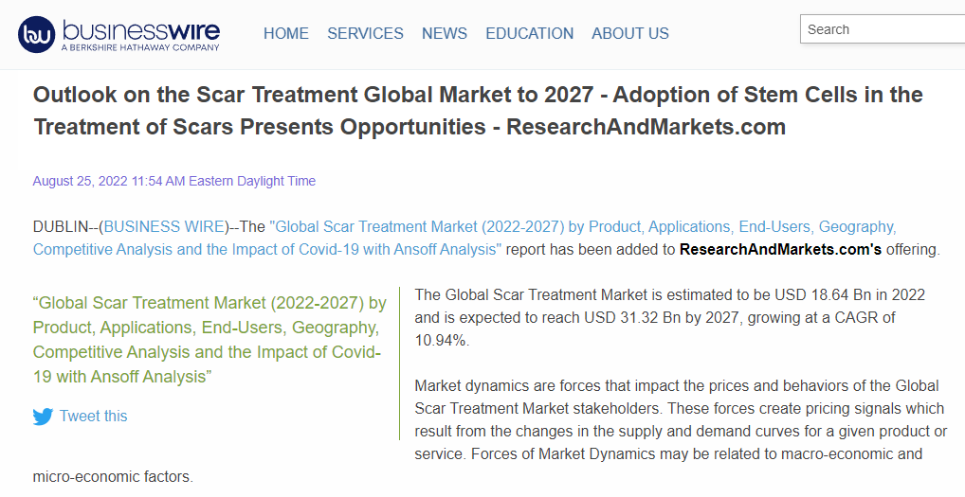Viewport: 965px width, 497px height.
Task: Open the ABOUT US menu item
Action: tap(630, 33)
